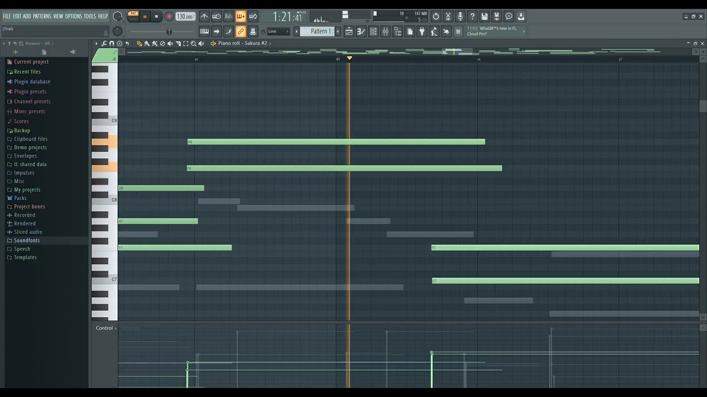Stop playback with the stop button
Image resolution: width=707 pixels, height=397 pixels.
pyautogui.click(x=156, y=17)
